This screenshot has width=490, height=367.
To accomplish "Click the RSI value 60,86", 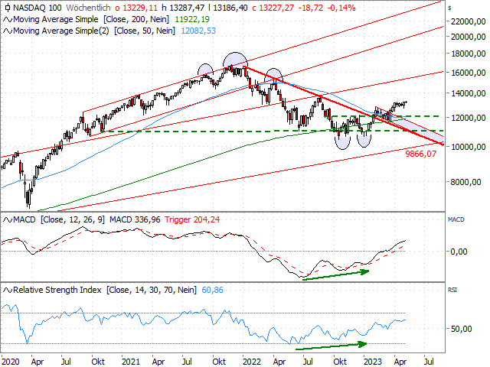I will pyautogui.click(x=213, y=290).
